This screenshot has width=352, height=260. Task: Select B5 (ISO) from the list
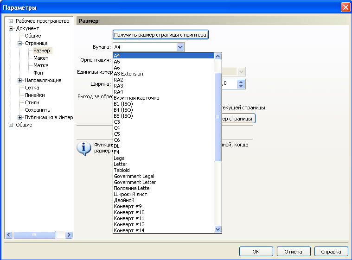(x=163, y=116)
